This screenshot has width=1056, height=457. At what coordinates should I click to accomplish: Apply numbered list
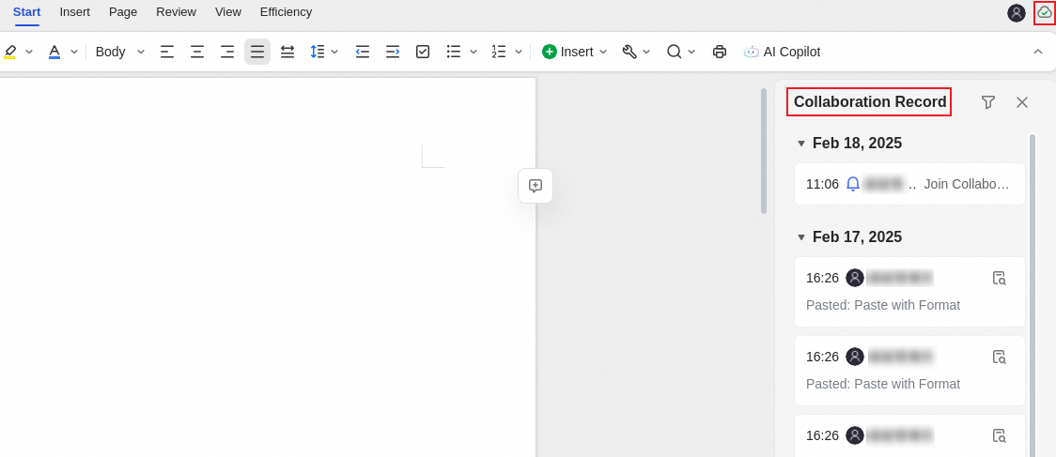[x=499, y=52]
